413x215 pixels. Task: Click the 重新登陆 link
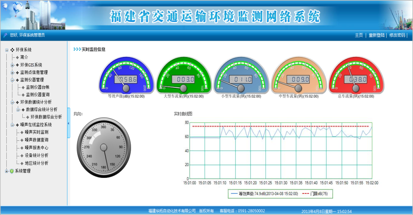(x=377, y=35)
